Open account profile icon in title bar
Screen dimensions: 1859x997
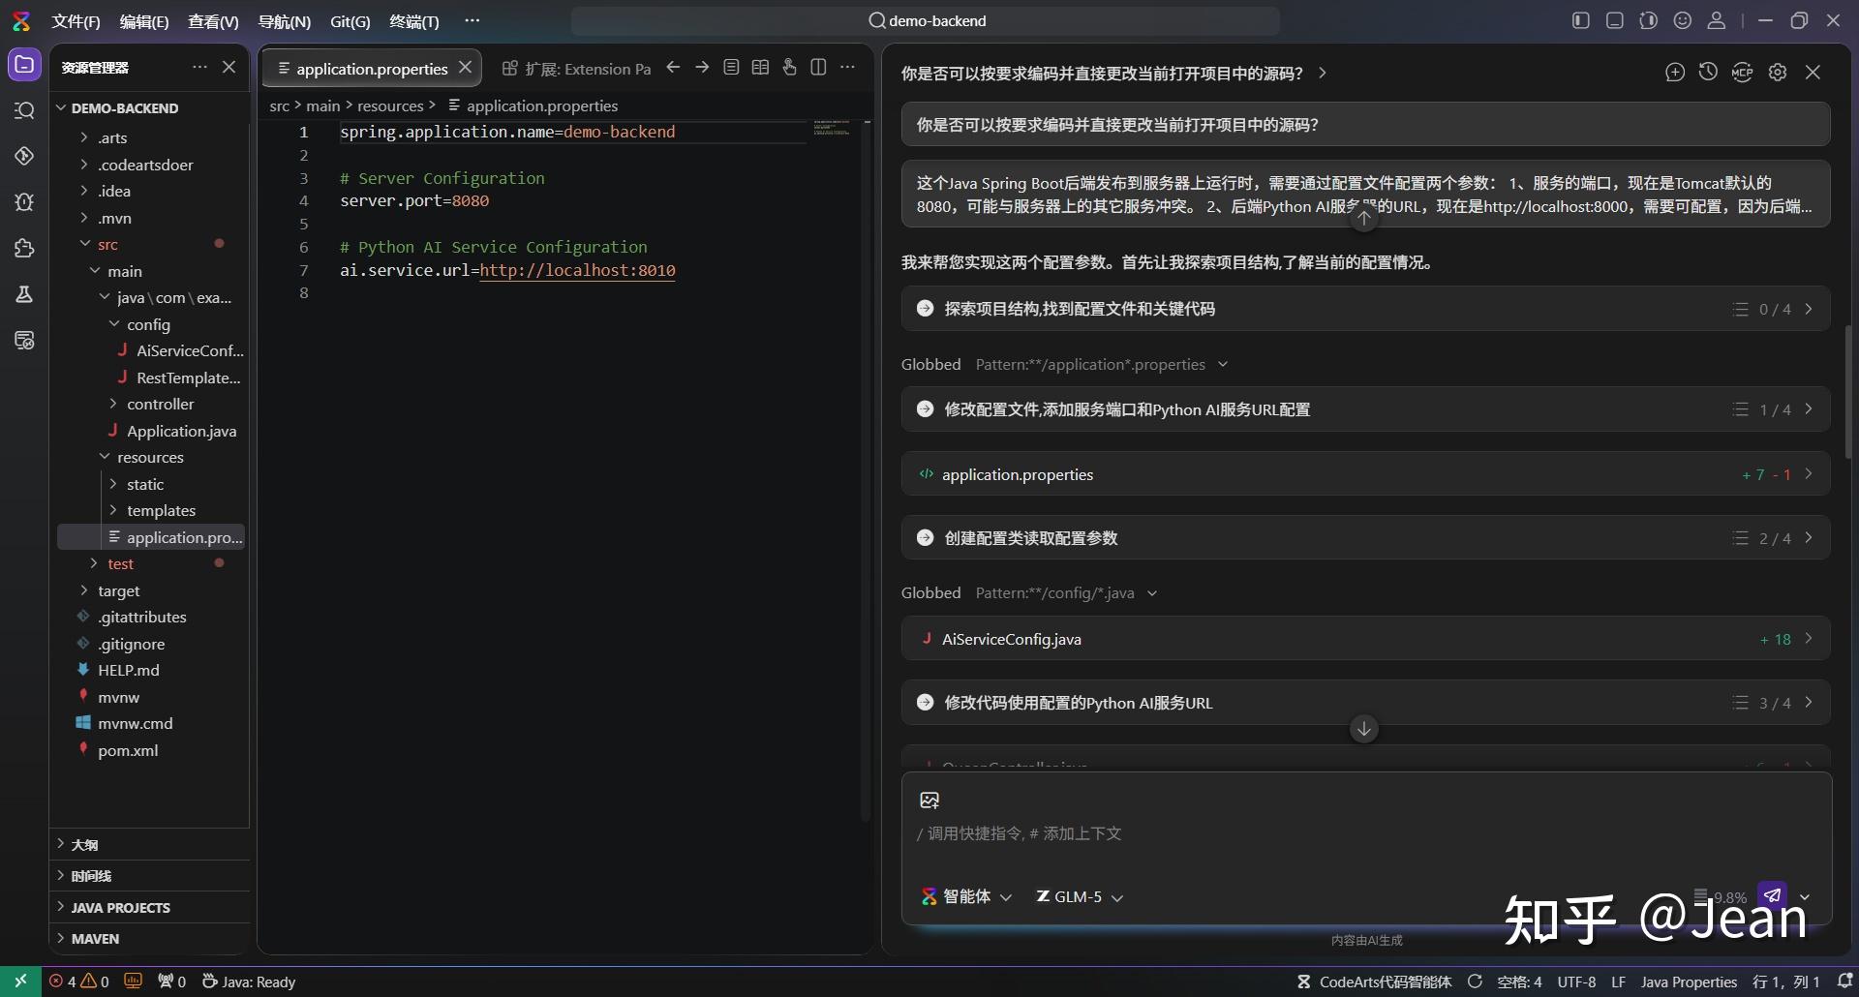coord(1716,20)
